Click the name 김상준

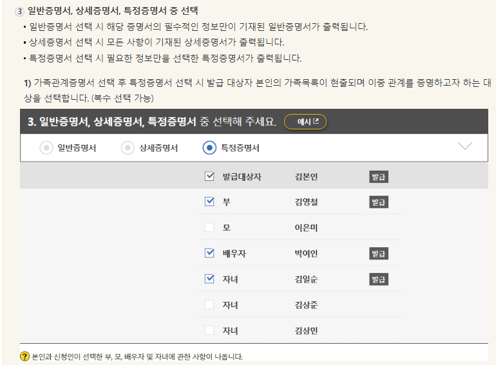tap(306, 305)
